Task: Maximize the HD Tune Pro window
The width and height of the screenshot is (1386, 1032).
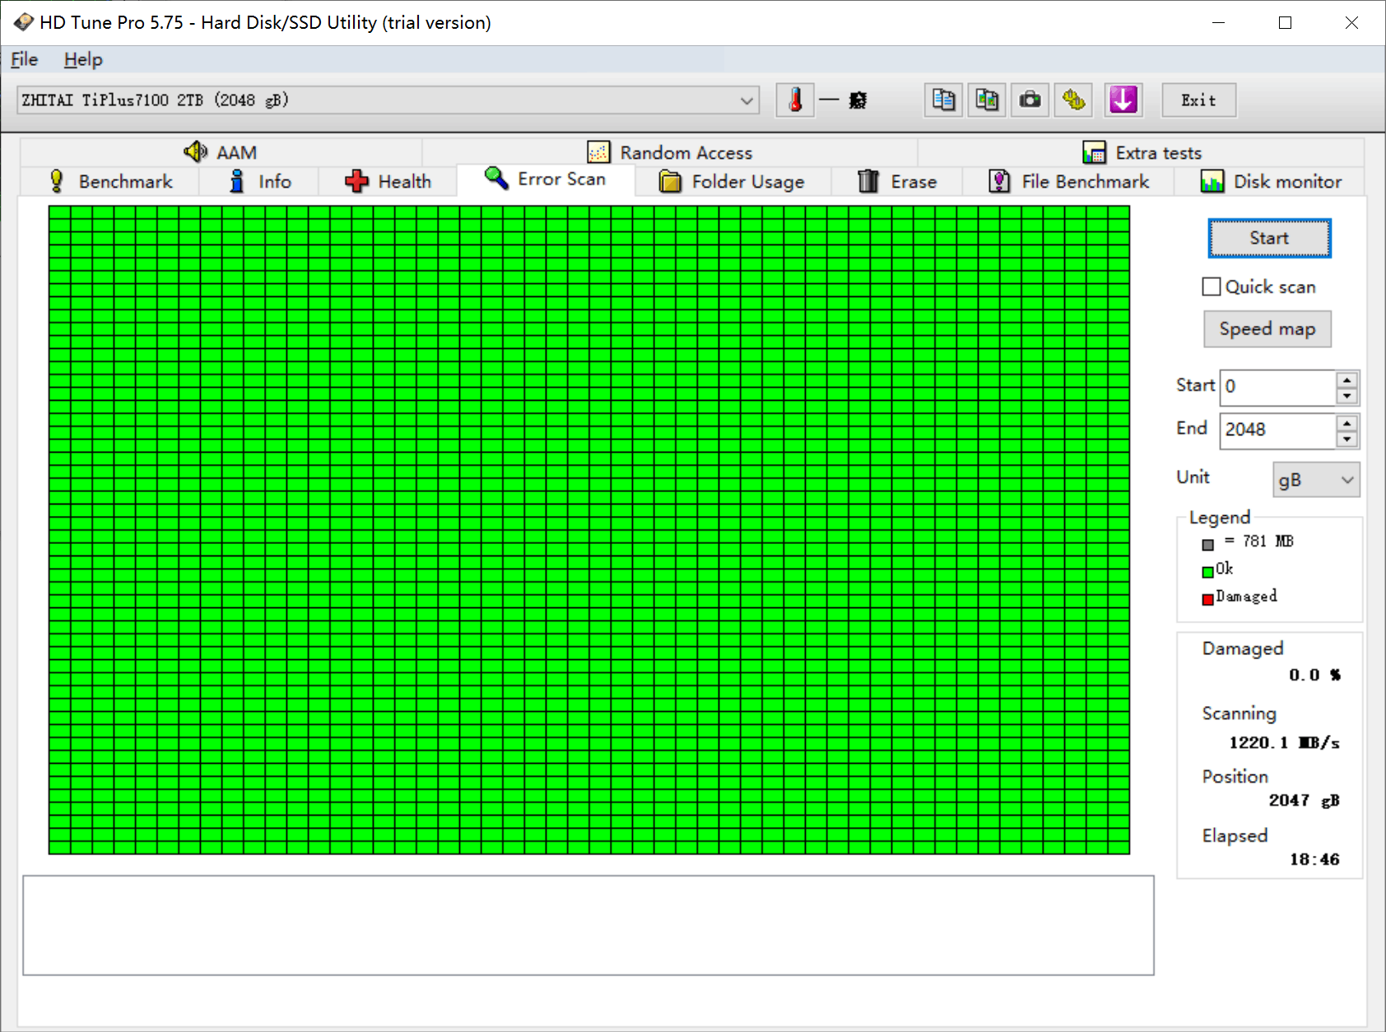Action: [1285, 23]
